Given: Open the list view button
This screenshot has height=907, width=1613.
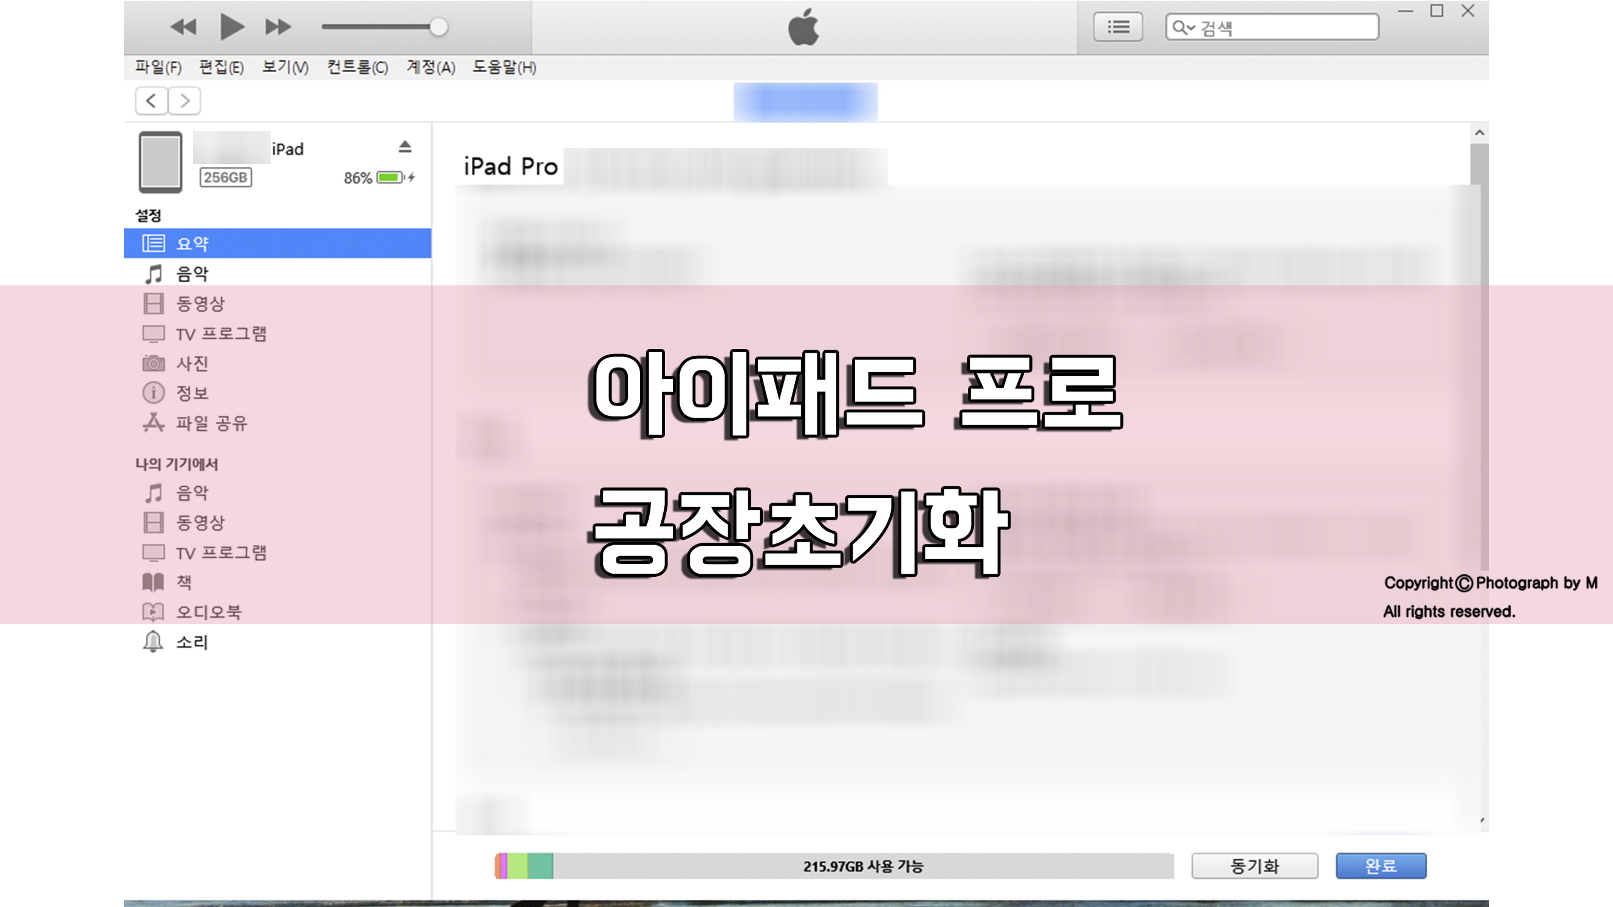Looking at the screenshot, I should pos(1117,27).
